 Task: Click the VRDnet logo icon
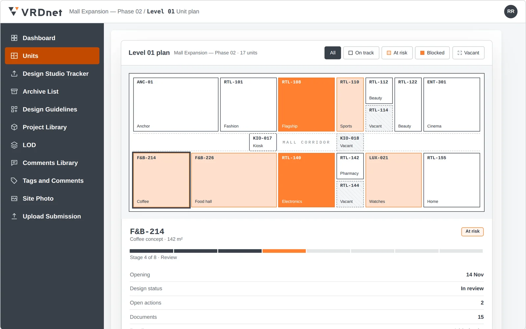click(13, 12)
